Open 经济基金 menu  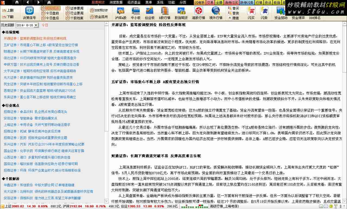(x=134, y=2)
